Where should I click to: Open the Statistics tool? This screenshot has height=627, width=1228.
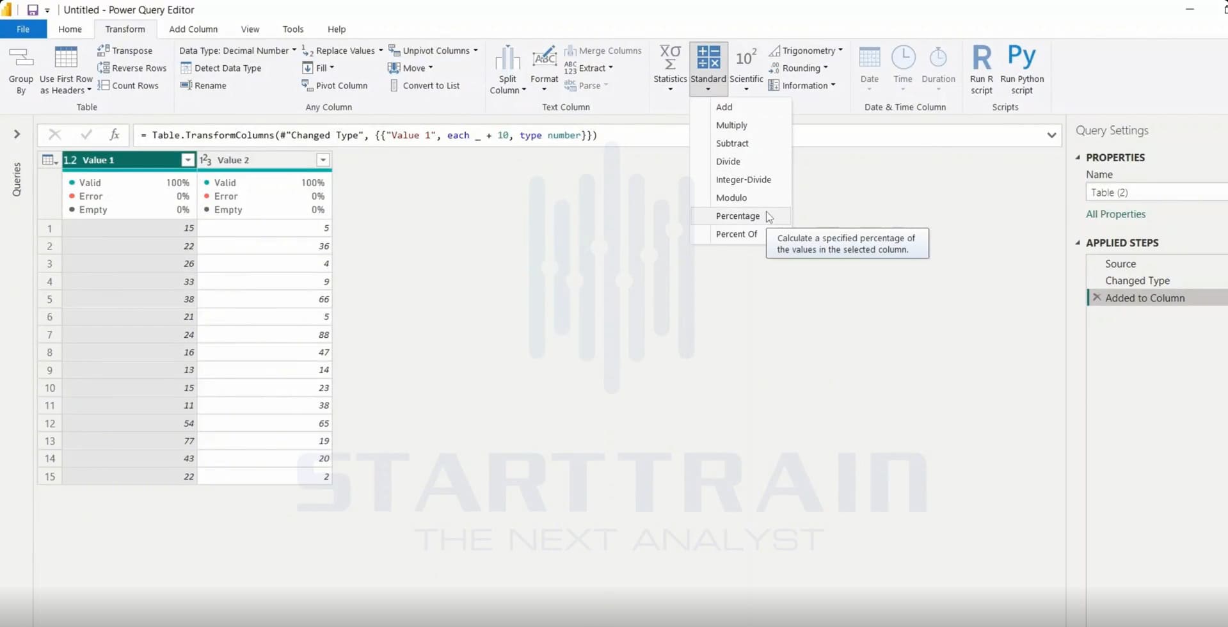(x=670, y=68)
